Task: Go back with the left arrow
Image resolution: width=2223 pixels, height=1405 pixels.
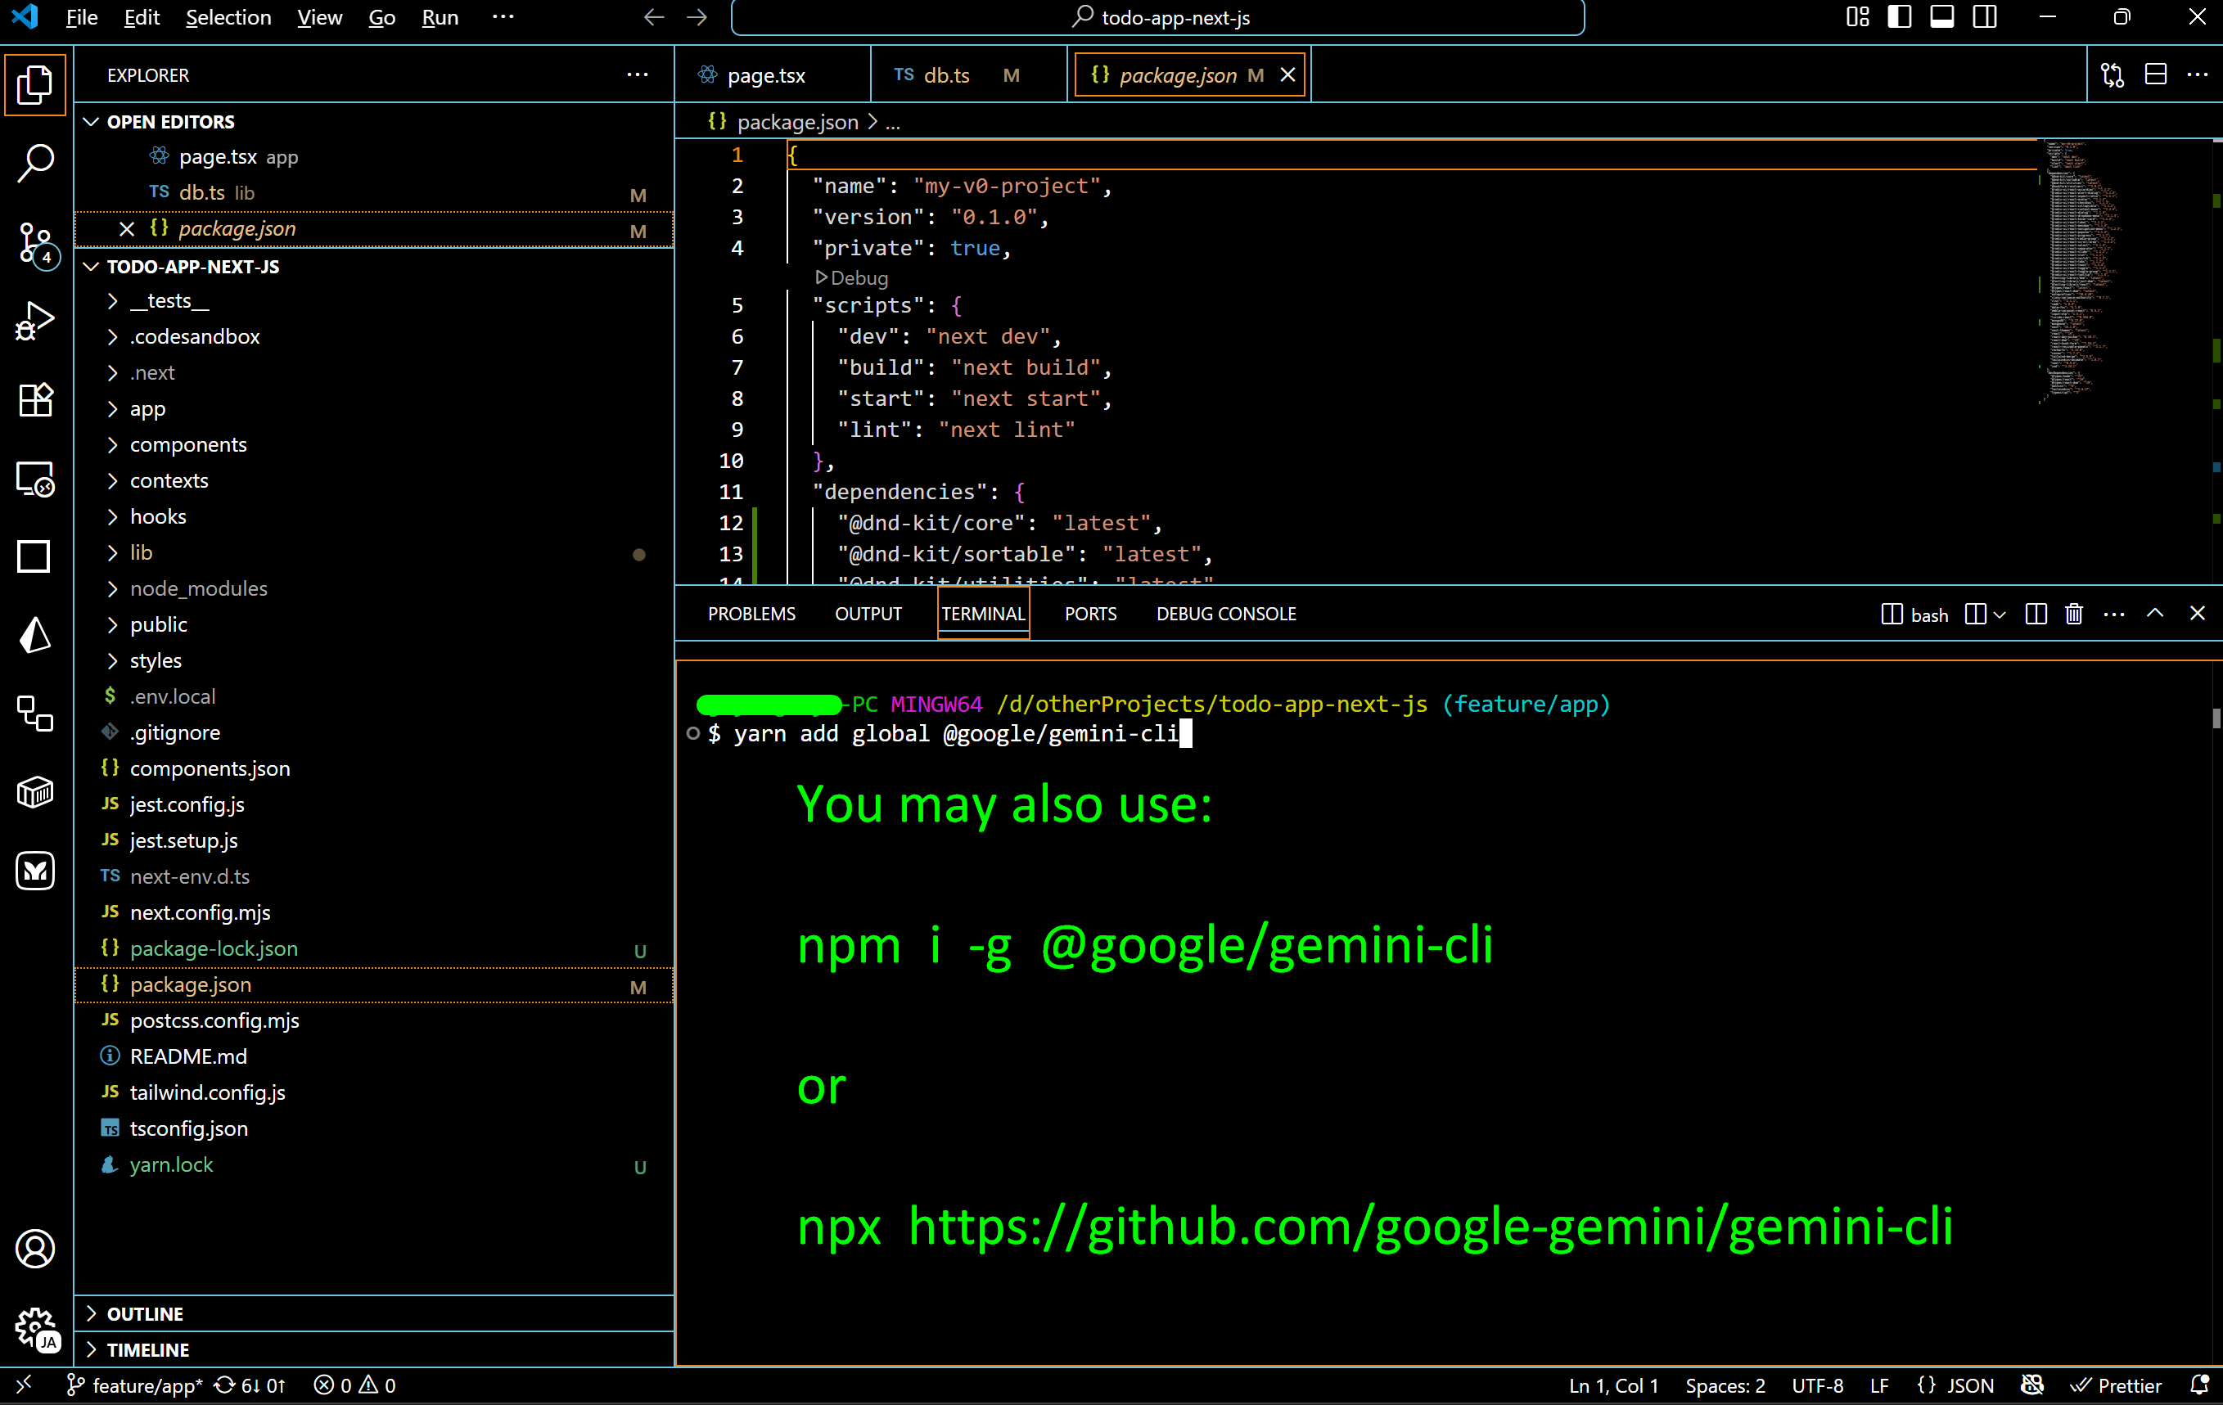Action: 654,17
